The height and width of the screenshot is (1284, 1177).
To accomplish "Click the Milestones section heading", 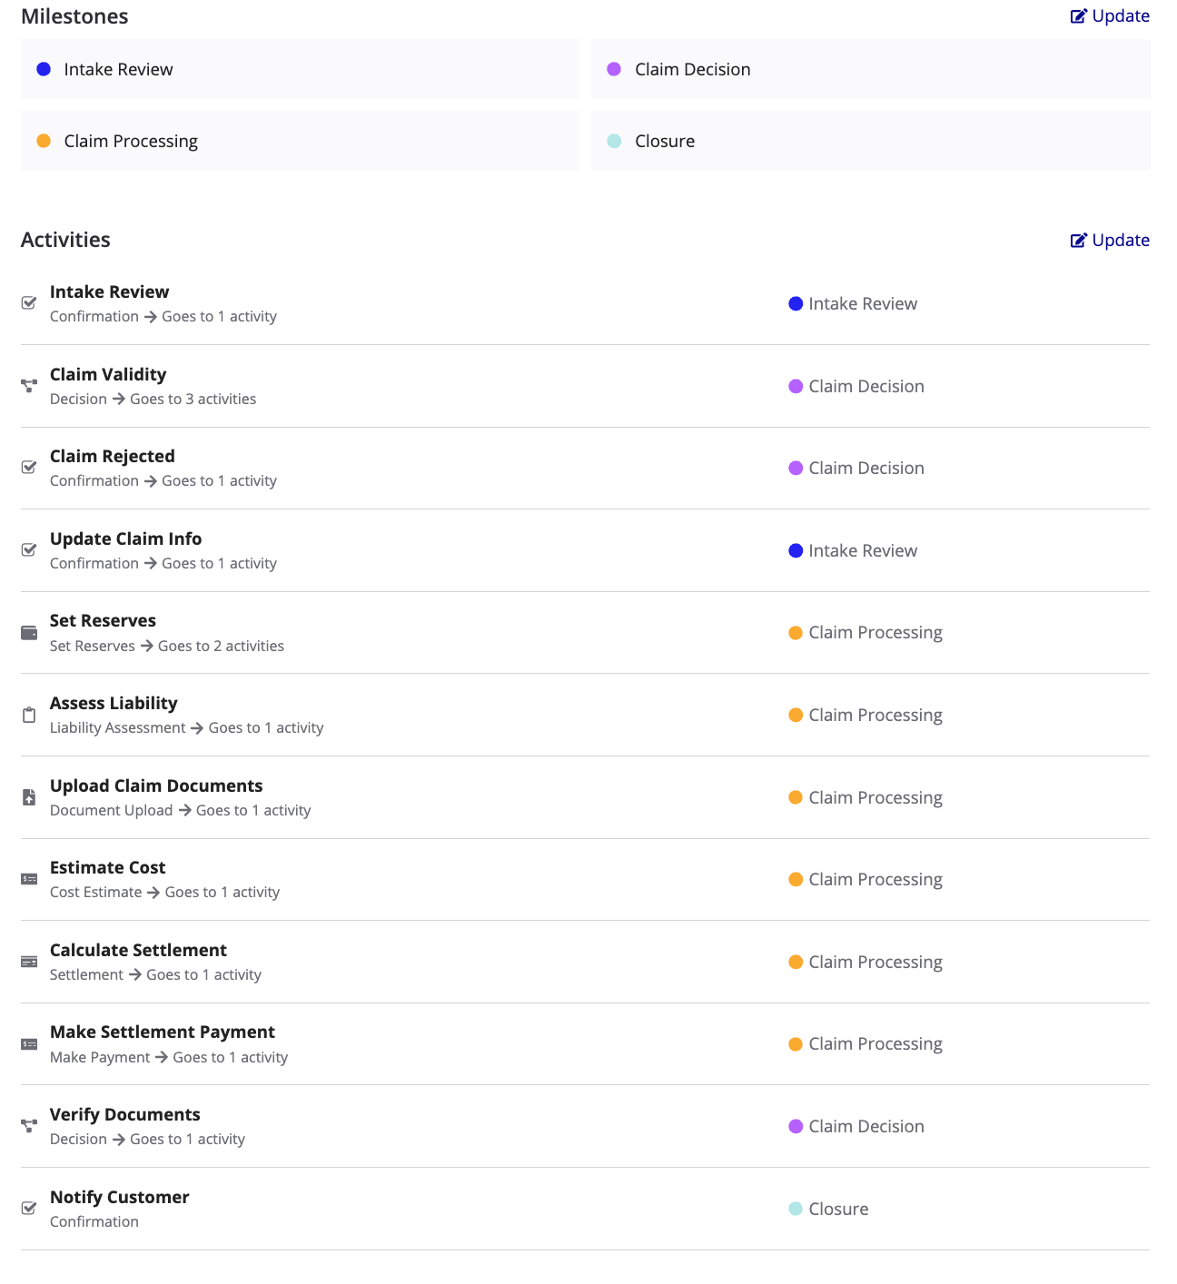I will pos(74,16).
